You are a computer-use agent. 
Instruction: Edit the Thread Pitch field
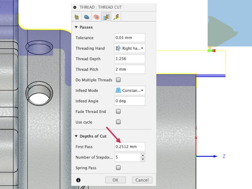[130, 69]
